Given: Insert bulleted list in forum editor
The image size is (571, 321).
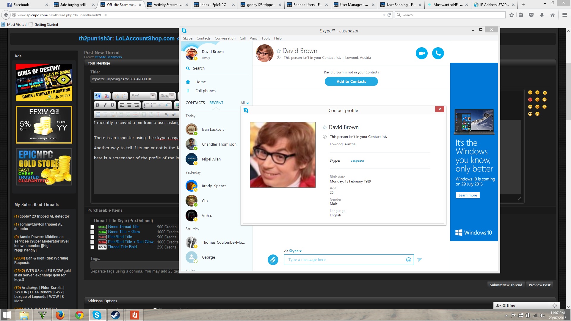Looking at the screenshot, I should pos(153,105).
